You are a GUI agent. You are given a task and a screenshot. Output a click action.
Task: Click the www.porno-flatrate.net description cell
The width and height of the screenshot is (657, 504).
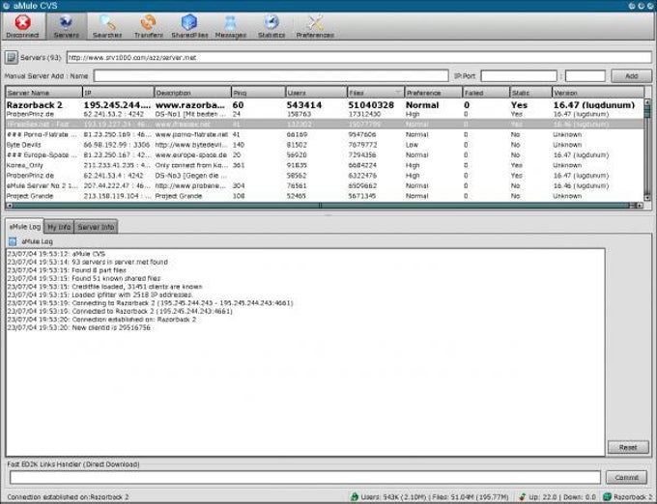click(x=191, y=135)
